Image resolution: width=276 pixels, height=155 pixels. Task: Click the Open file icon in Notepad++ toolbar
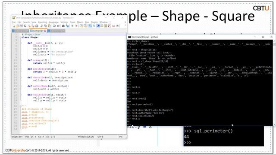(17, 26)
